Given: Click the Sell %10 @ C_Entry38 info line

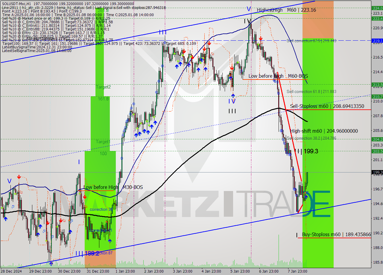Looking at the screenshot, I should tap(57, 22).
